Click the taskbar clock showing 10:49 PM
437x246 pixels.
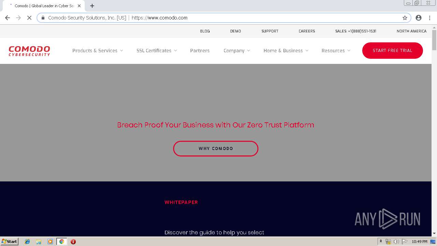420,242
